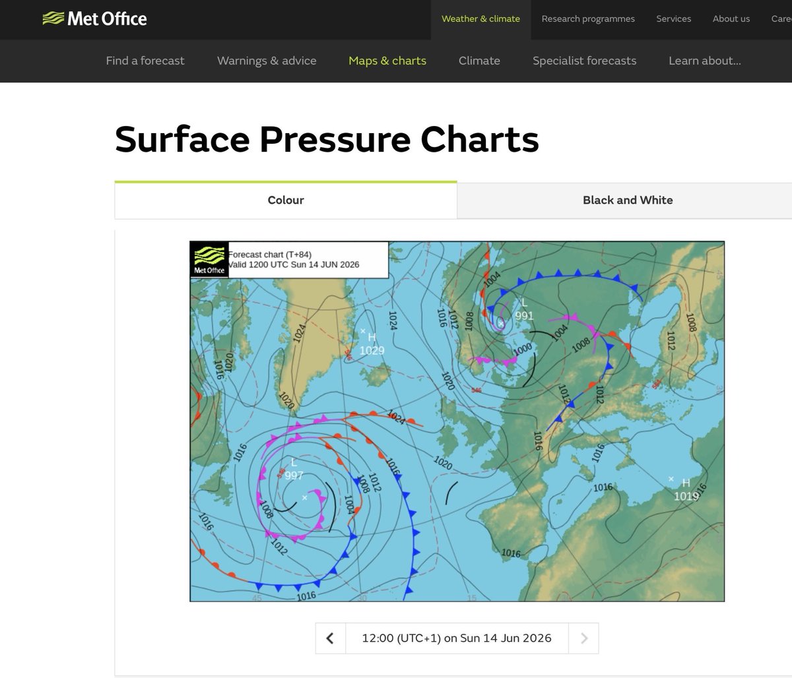
Task: Switch to the Black and White tab
Action: click(628, 200)
